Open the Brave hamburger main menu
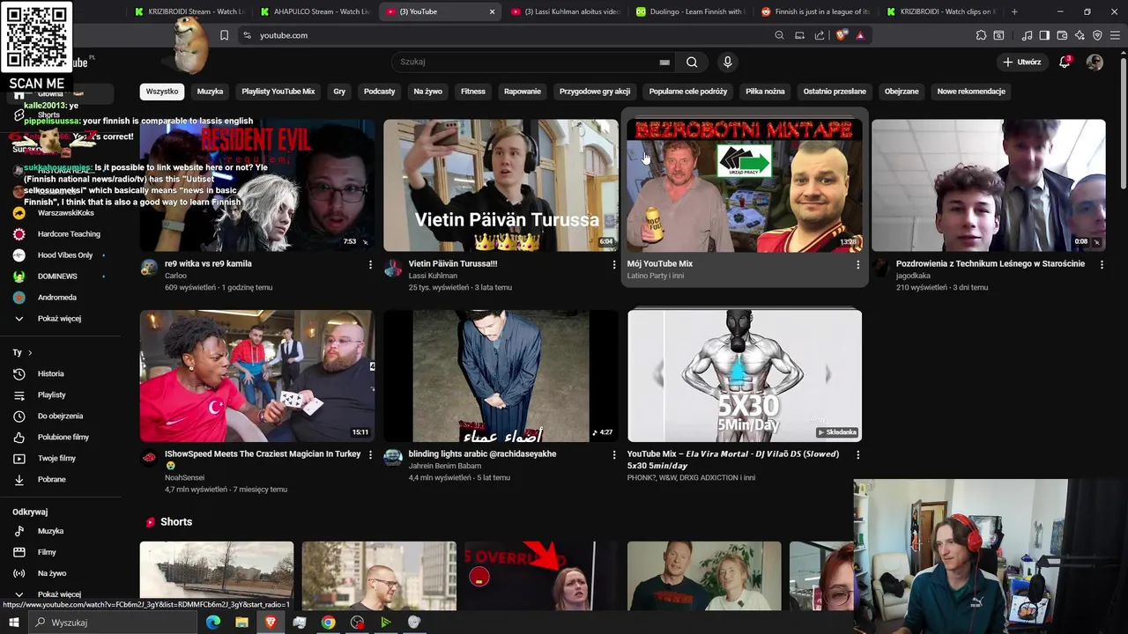 1115,35
